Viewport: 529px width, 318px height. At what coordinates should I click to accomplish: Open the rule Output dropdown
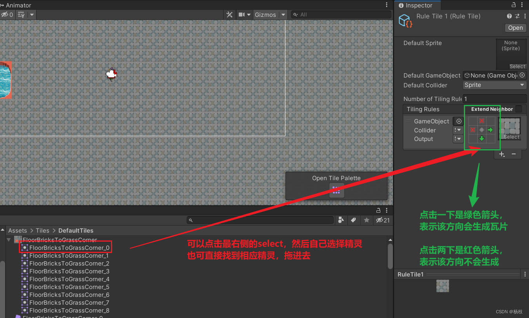coord(458,139)
